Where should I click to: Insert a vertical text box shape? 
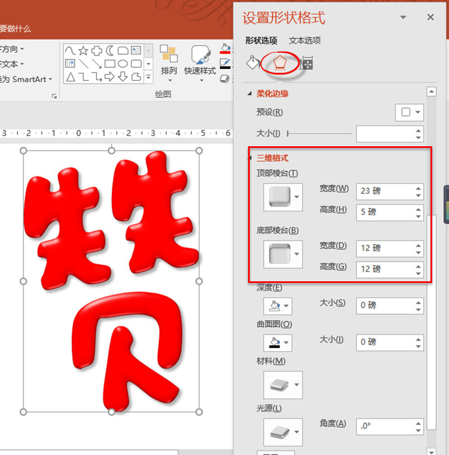pos(70,63)
